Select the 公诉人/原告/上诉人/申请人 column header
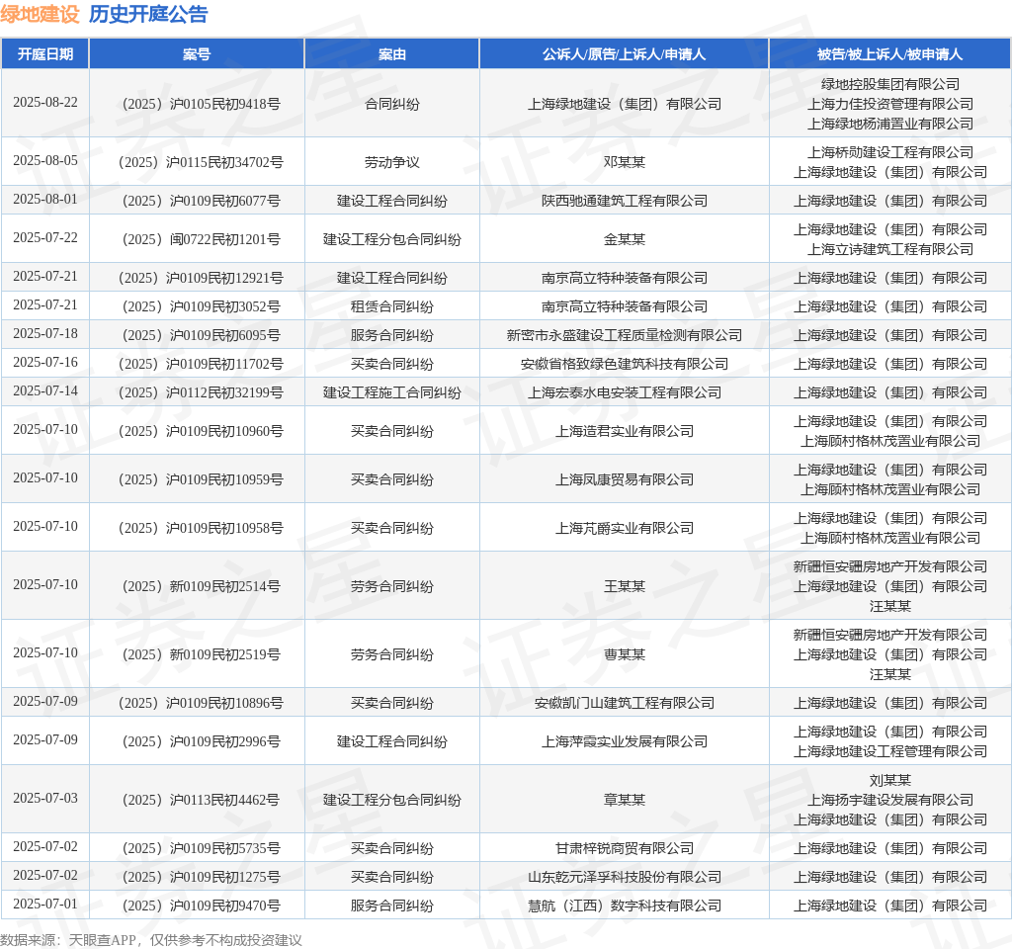 [x=624, y=54]
